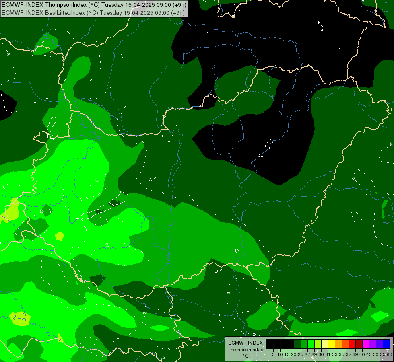
Task: Select the blue 55-60 legend swatch
Action: pyautogui.click(x=386, y=344)
